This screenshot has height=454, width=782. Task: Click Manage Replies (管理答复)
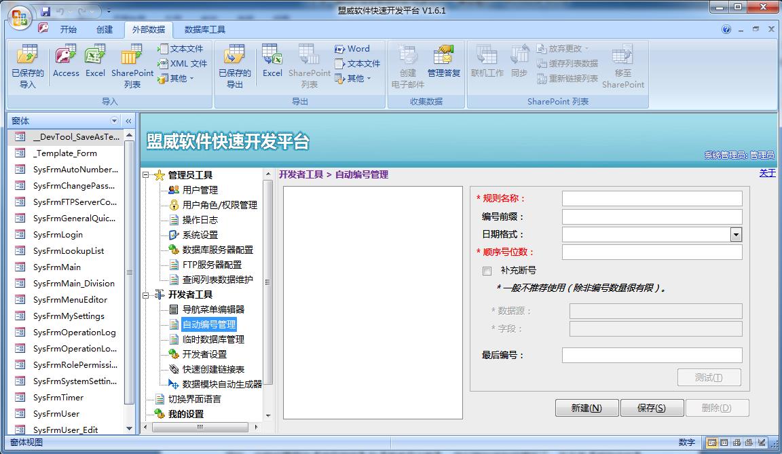coord(443,61)
